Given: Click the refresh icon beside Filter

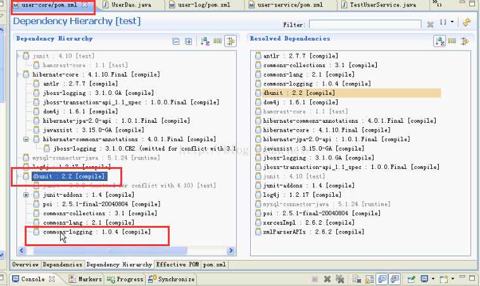Looking at the screenshot, I should [467, 22].
